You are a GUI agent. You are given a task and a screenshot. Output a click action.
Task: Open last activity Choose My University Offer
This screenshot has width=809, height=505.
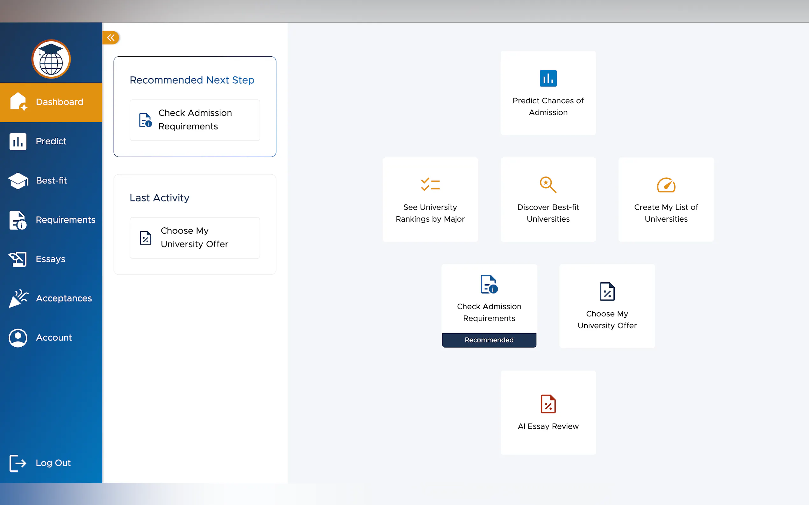point(195,238)
